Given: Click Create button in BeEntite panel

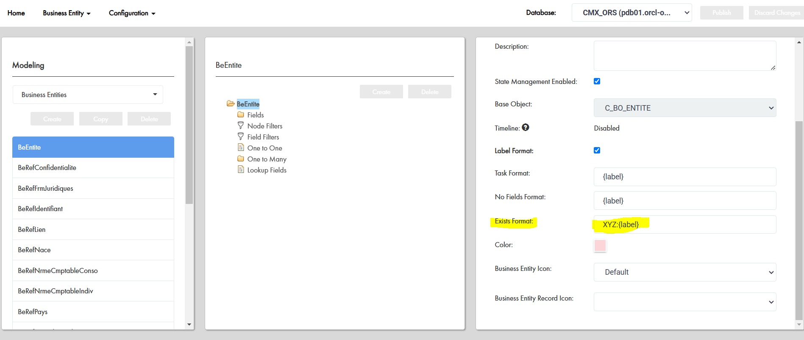Looking at the screenshot, I should pos(381,92).
